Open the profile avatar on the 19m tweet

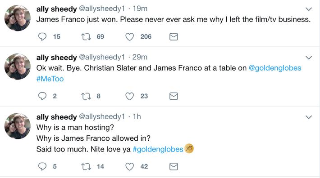pos(18,18)
